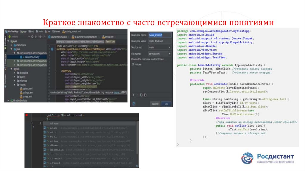
Task: Click the strings.xml file icon in tree
Action: pos(21,93)
